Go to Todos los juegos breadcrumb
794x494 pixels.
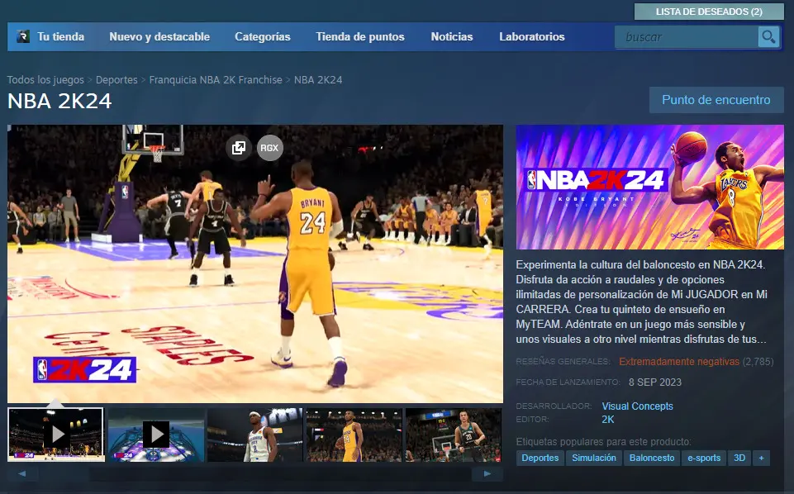[45, 80]
